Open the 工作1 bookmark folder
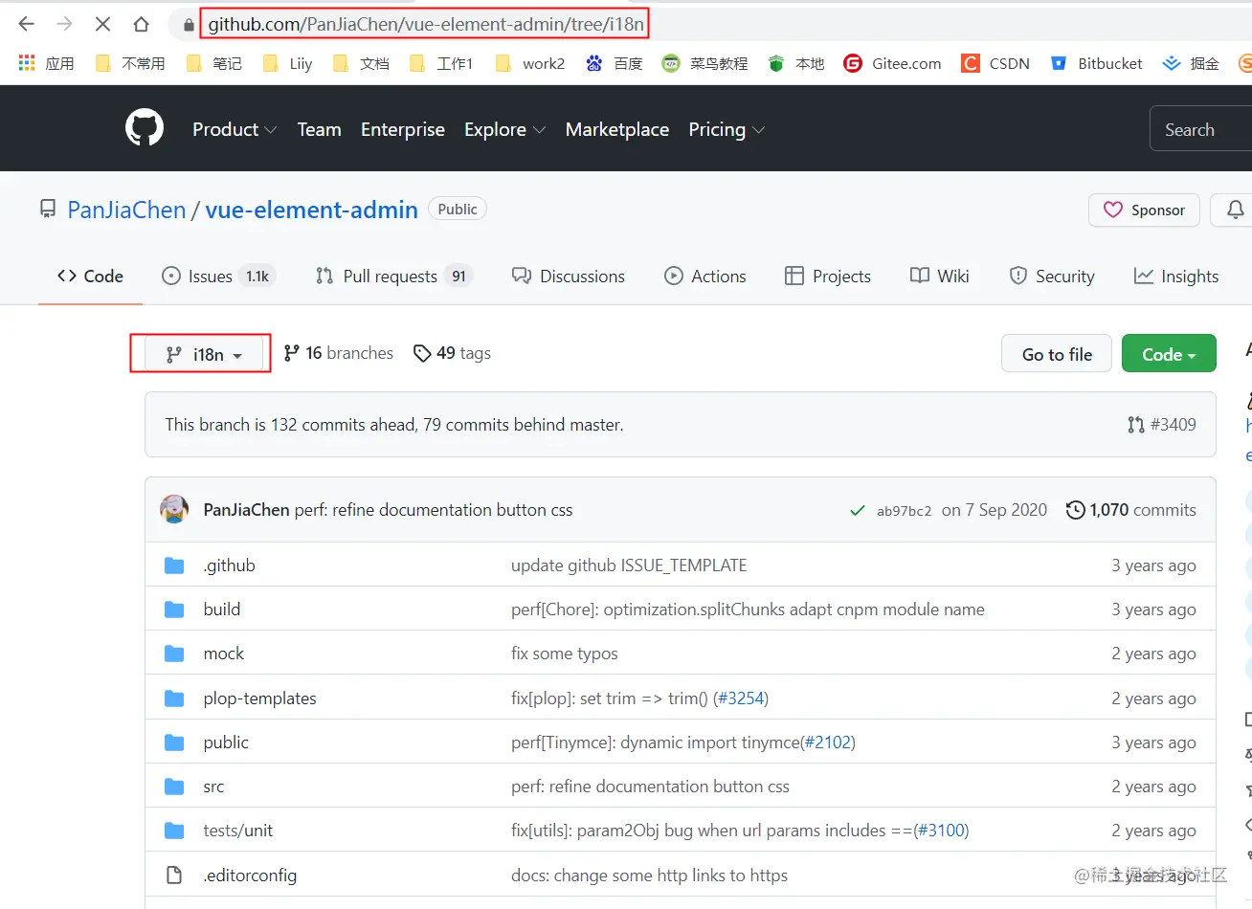 click(x=441, y=63)
